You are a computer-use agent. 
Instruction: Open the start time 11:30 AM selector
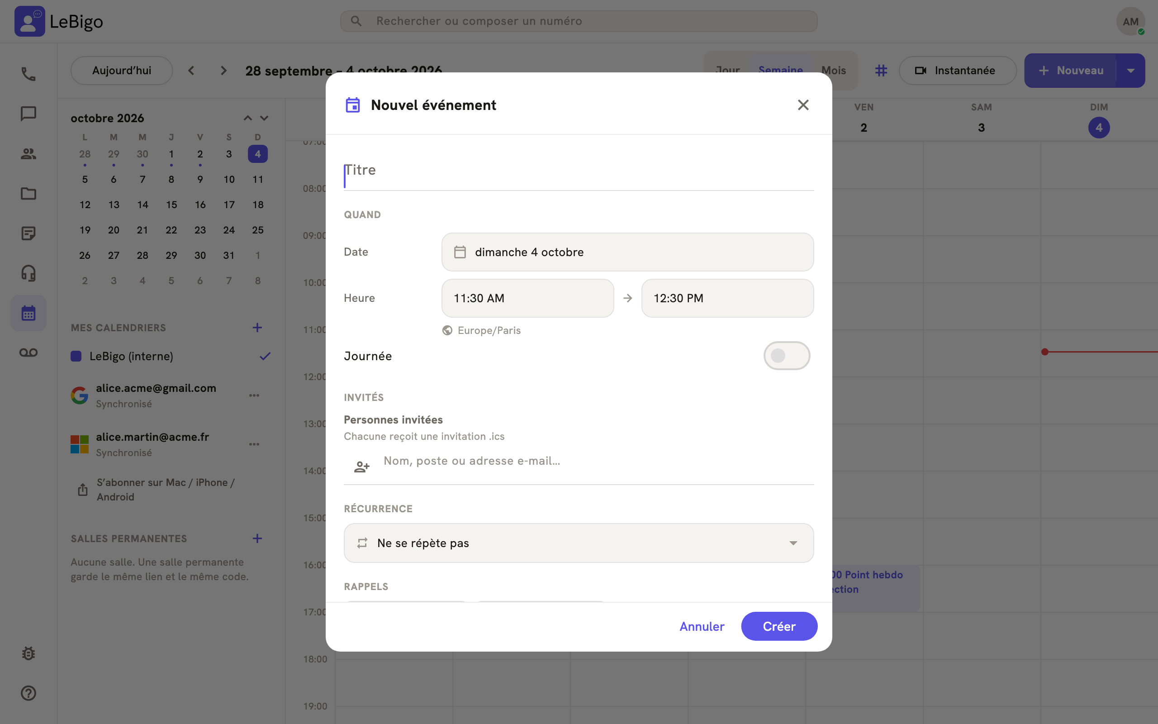(527, 298)
